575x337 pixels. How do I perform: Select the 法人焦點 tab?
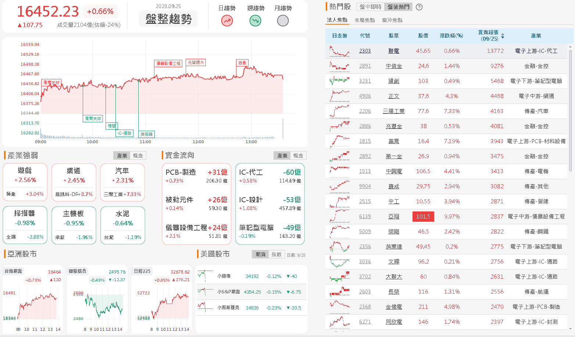coord(337,20)
